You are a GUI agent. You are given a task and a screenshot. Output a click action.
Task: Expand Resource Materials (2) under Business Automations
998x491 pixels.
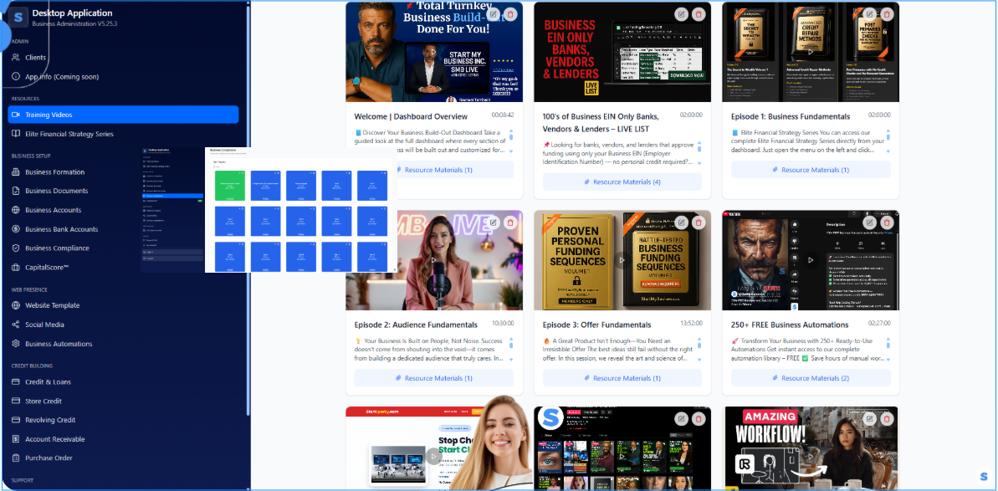click(810, 378)
